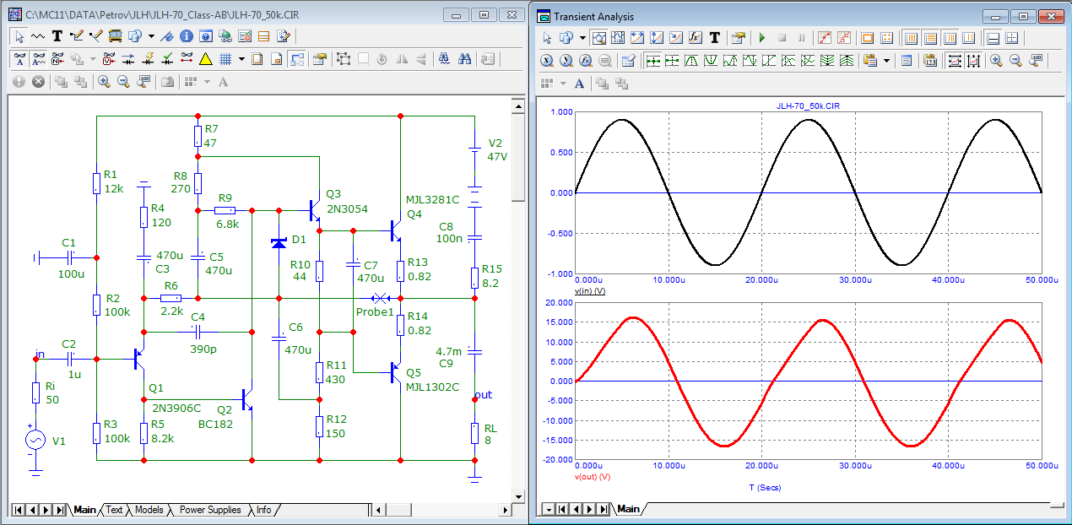Open the Power Supplies tab
1072x525 pixels.
tap(210, 510)
